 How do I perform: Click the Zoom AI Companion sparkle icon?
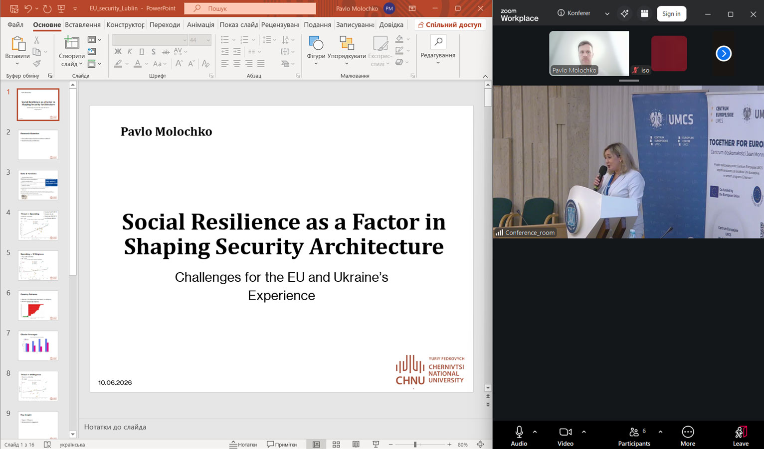(624, 14)
